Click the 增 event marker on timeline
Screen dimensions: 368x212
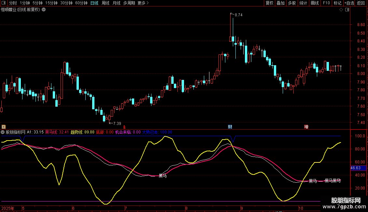pyautogui.click(x=306, y=127)
